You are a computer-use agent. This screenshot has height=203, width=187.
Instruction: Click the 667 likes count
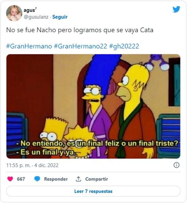click(21, 179)
